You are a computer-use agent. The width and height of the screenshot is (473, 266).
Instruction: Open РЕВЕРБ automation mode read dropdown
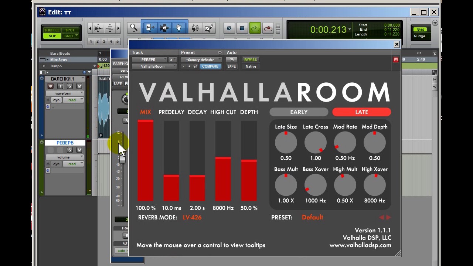click(73, 164)
